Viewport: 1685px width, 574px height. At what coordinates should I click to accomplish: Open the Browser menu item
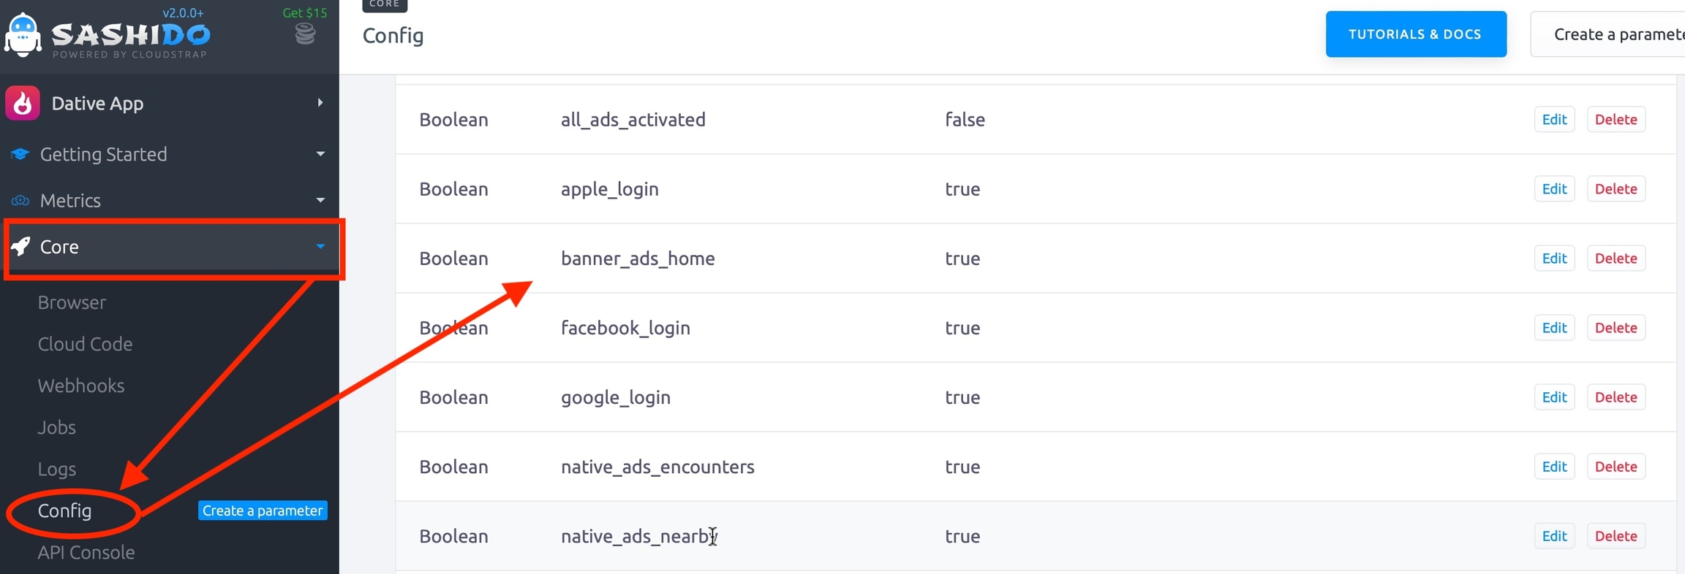[72, 302]
